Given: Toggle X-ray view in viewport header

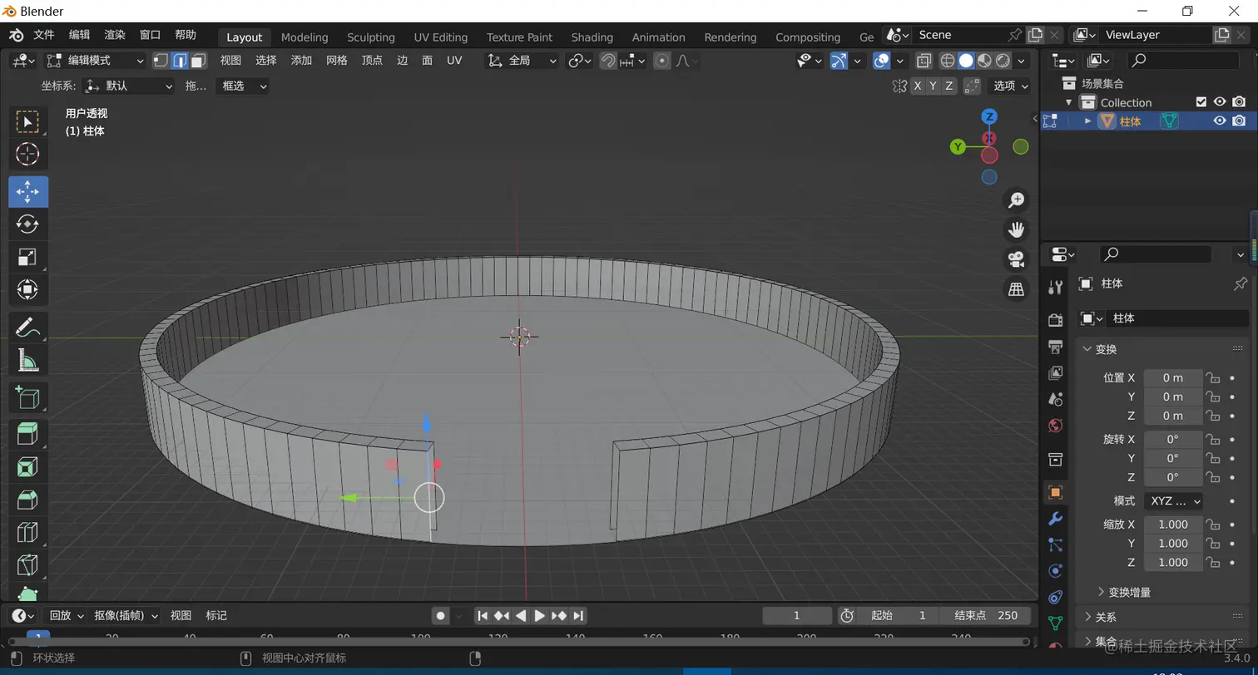Looking at the screenshot, I should coord(924,61).
